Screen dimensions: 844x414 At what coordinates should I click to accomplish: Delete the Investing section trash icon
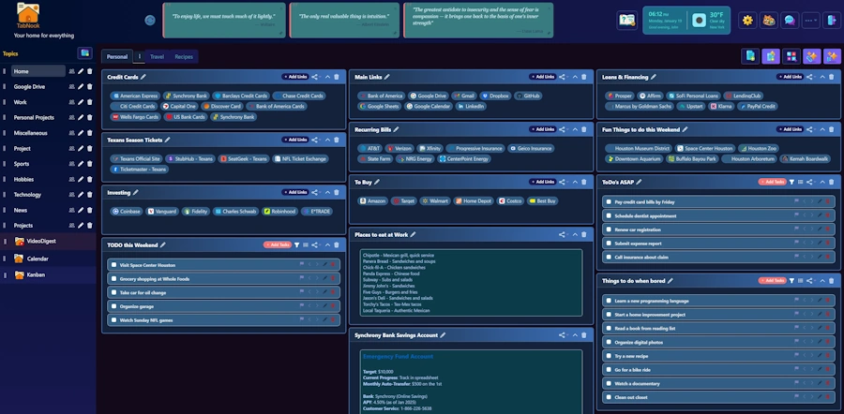click(337, 192)
